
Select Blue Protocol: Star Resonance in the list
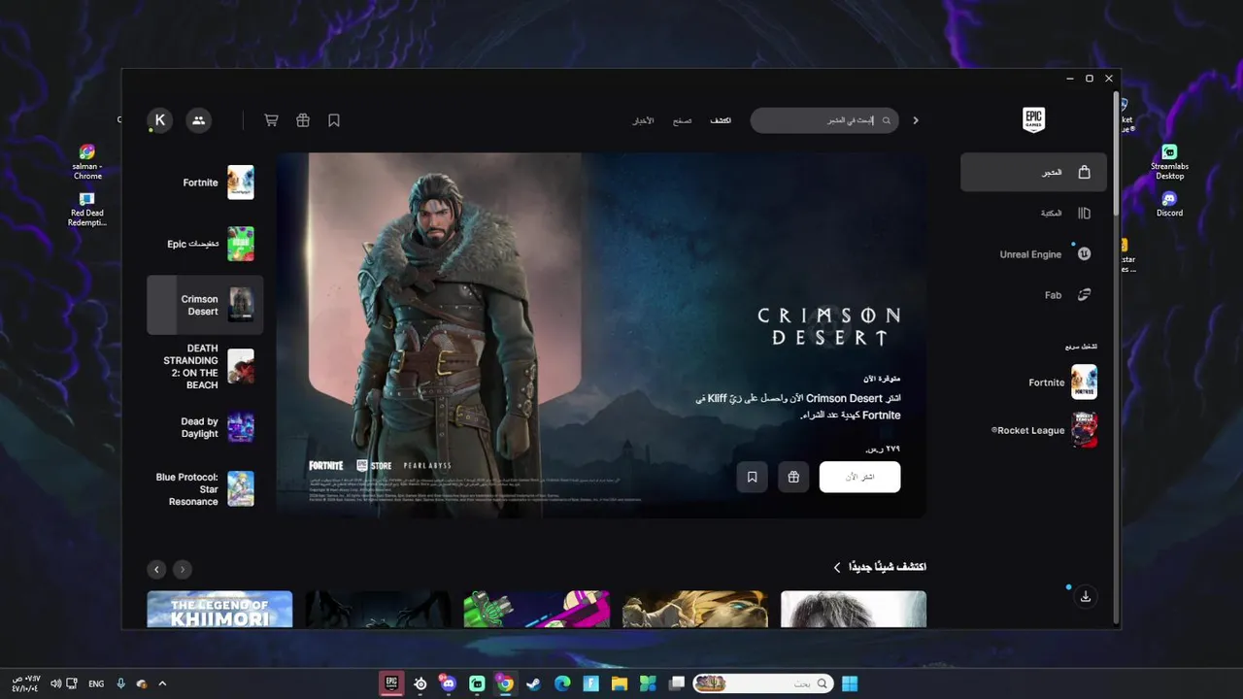click(205, 488)
